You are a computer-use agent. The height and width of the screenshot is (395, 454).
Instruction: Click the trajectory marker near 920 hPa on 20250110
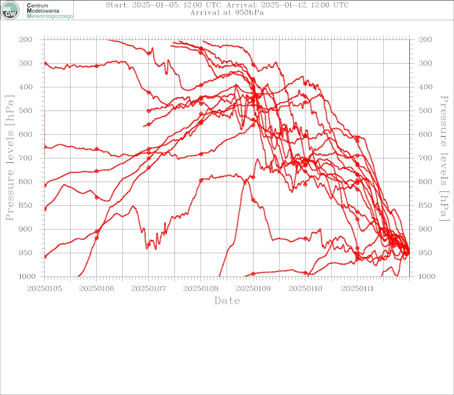click(x=305, y=239)
